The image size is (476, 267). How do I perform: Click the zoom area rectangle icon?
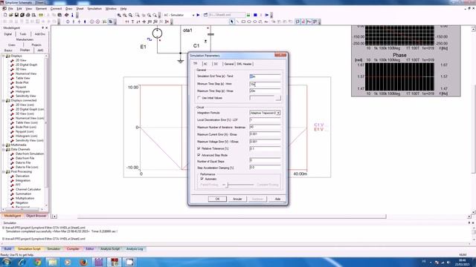[x=138, y=15]
